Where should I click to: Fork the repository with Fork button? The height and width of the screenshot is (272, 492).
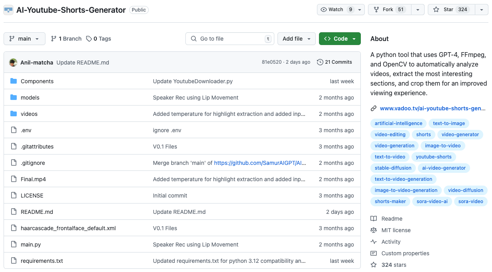(390, 10)
